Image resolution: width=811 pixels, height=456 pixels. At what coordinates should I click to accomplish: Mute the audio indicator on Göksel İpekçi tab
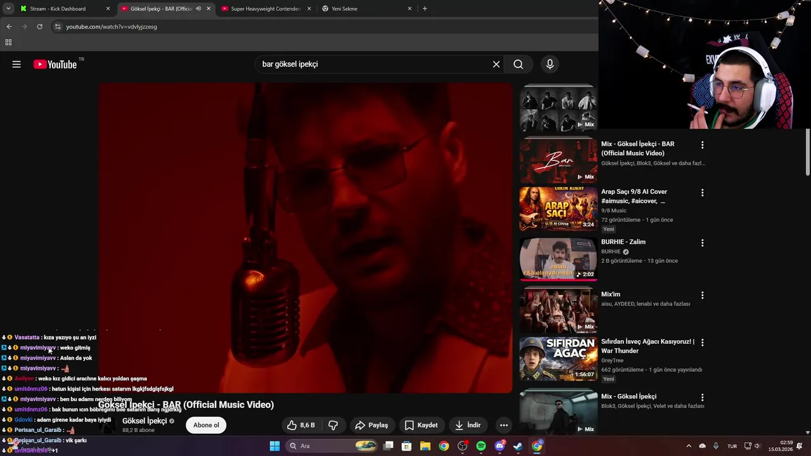point(198,9)
